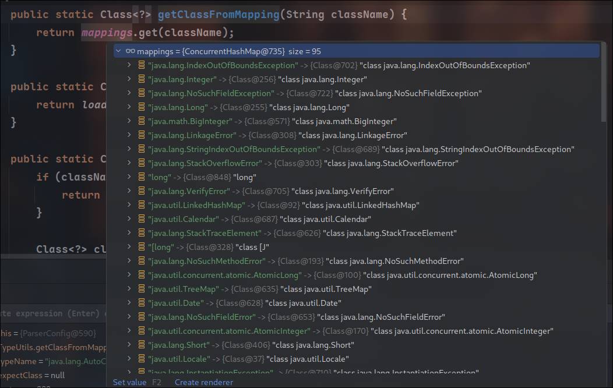
Task: Click the glasses watch icon beside mappings
Action: pyautogui.click(x=130, y=51)
